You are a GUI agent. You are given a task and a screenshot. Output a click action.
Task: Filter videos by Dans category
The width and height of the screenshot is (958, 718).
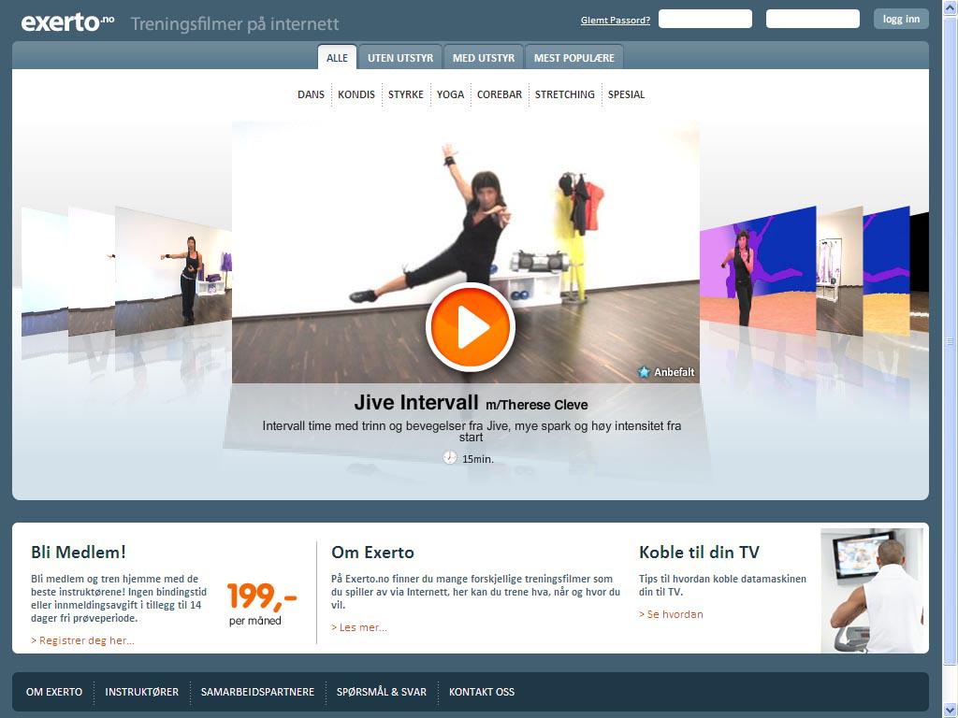click(311, 94)
